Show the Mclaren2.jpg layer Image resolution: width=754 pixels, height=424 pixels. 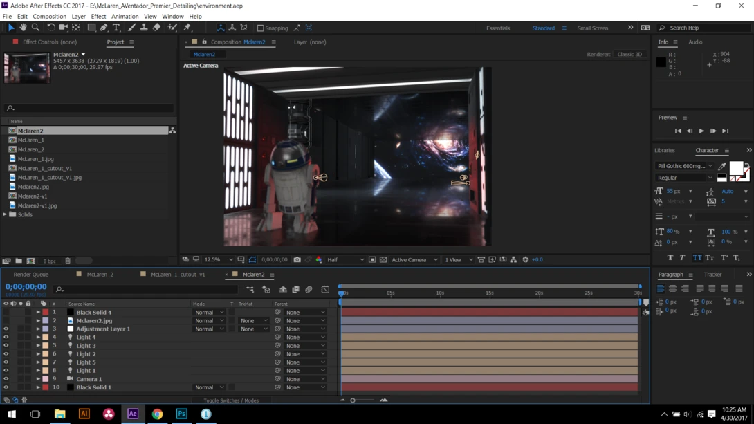coord(6,321)
